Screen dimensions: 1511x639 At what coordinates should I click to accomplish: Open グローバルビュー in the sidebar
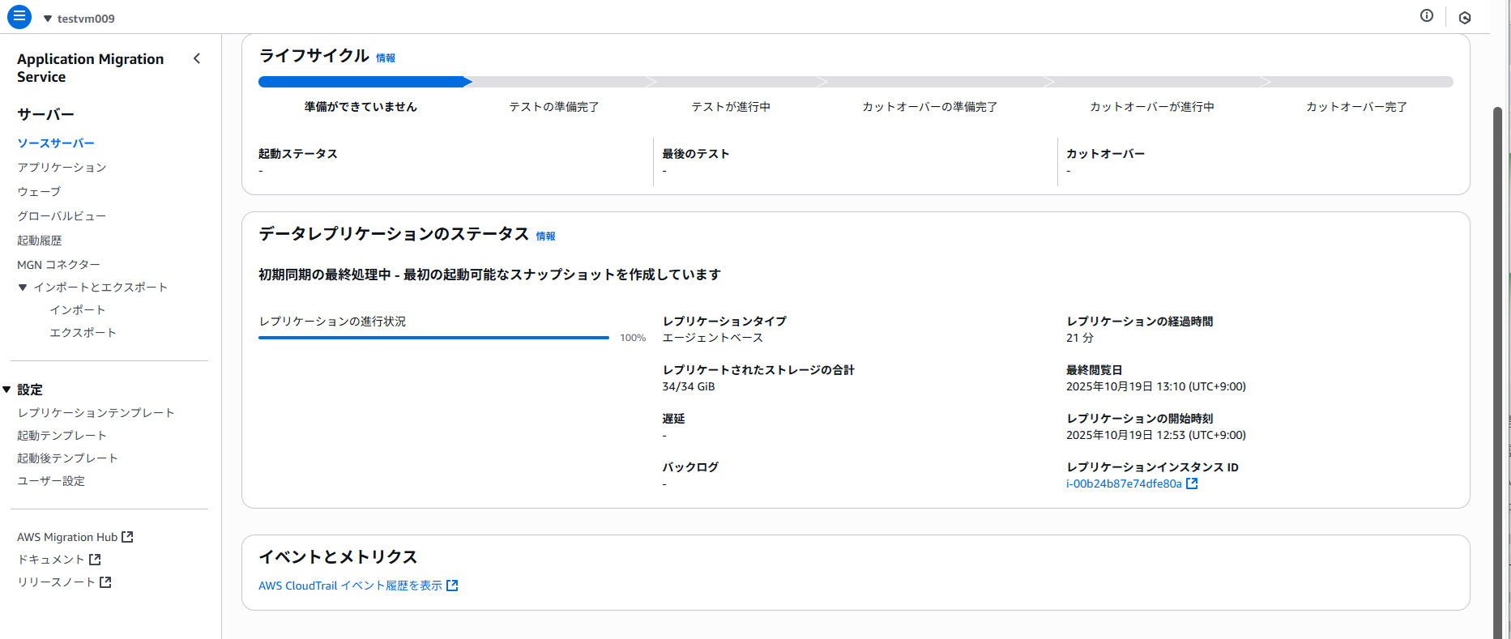pos(62,216)
